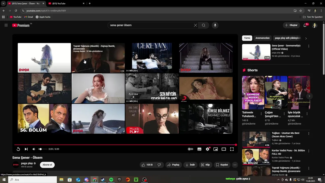Image resolution: width=325 pixels, height=183 pixels.
Task: Show more filter chips with the right chevron
Action: tap(306, 38)
